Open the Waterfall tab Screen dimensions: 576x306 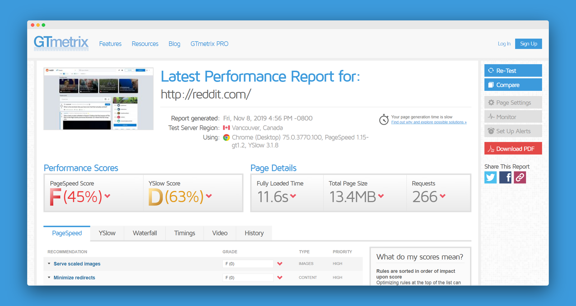coord(145,233)
